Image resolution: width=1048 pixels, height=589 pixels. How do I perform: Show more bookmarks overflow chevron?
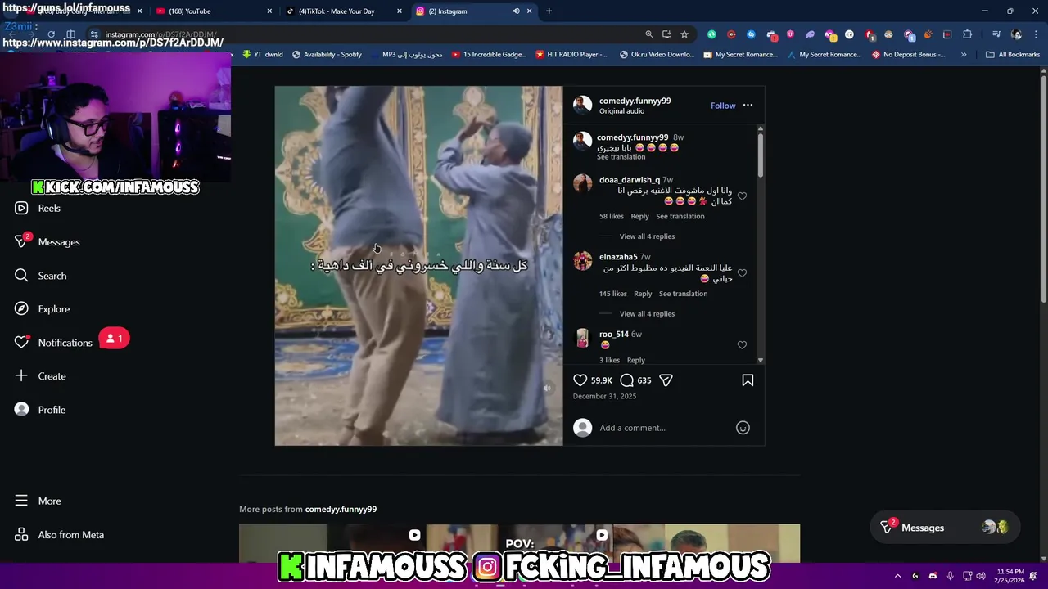[964, 55]
